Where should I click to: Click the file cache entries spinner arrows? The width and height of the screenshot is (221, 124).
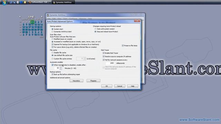coord(84,59)
